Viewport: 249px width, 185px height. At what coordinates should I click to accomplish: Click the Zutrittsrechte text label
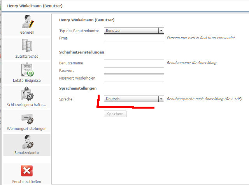27,57
